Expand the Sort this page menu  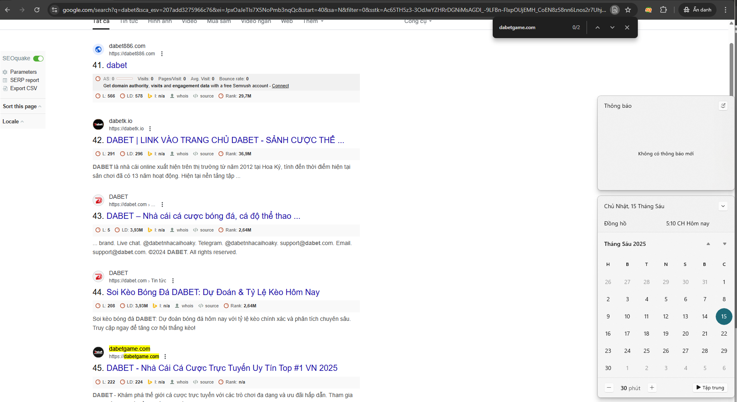click(x=22, y=107)
